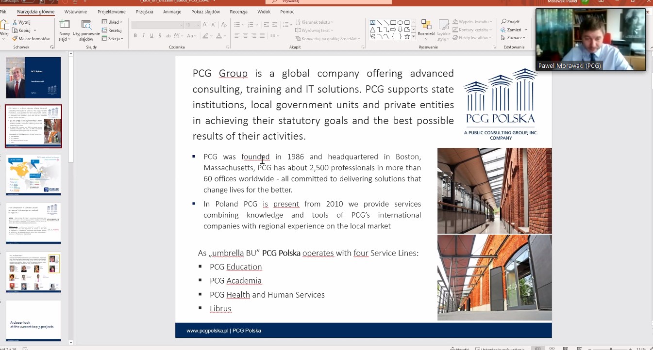Click Zamień replace button
The height and width of the screenshot is (350, 653).
514,30
